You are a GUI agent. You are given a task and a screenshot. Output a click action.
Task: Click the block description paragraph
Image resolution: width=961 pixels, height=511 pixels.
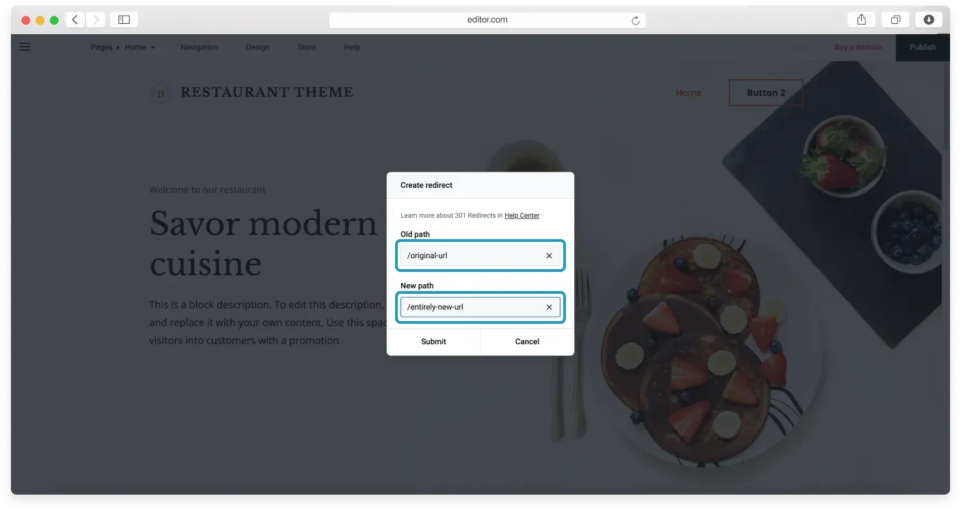(x=267, y=322)
